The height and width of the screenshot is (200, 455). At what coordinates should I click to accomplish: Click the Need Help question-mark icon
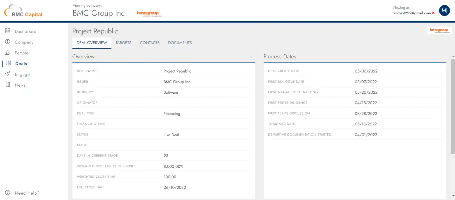[8, 193]
